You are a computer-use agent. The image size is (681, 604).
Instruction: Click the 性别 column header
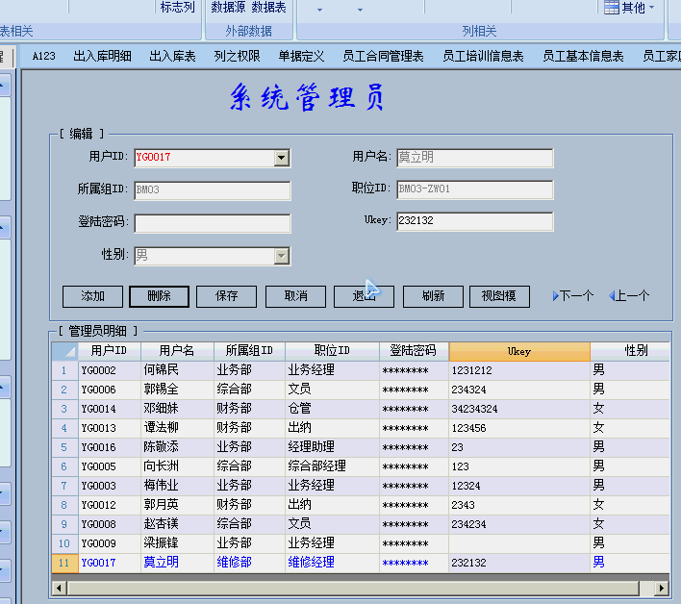[x=630, y=351]
